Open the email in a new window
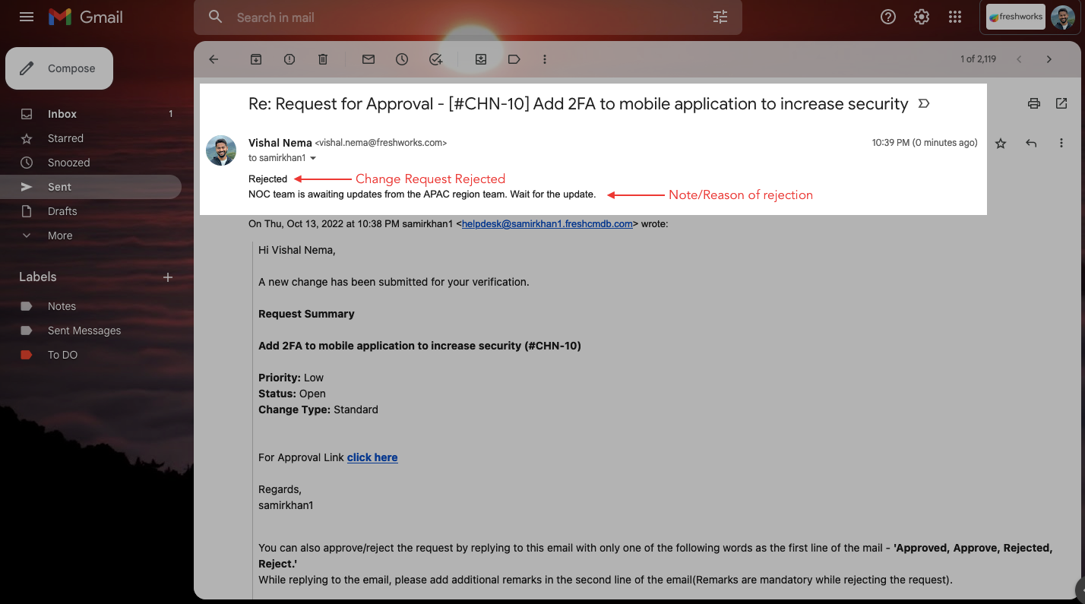Screen dimensions: 1085x604 1061,103
